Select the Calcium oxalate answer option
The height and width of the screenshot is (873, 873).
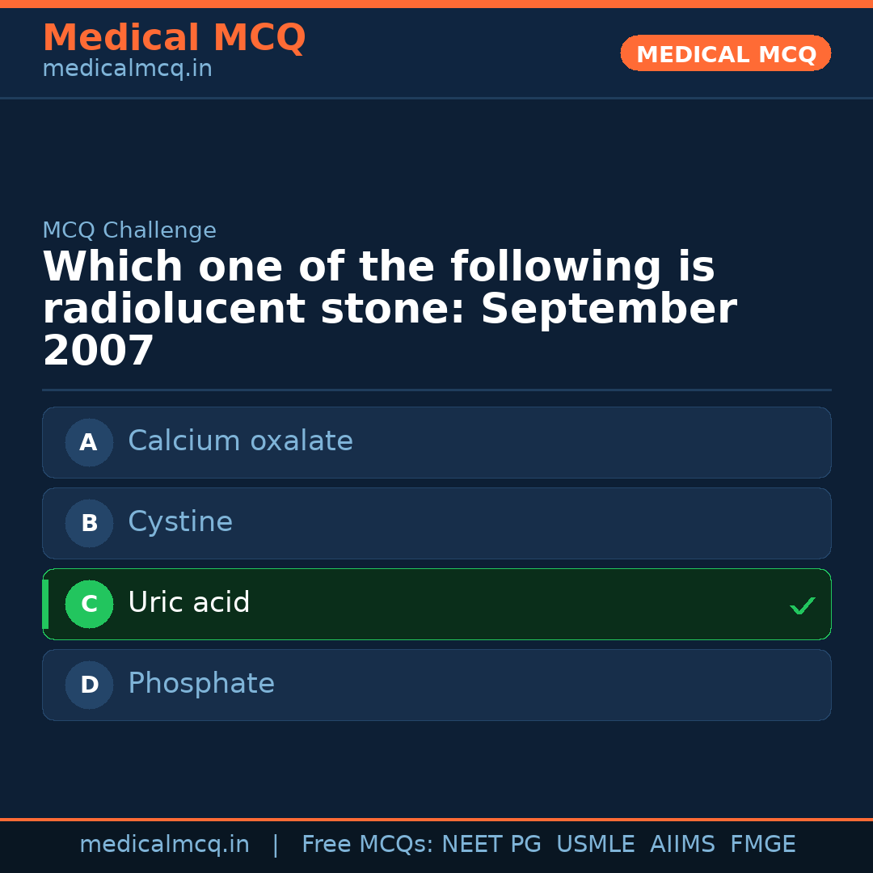[436, 442]
